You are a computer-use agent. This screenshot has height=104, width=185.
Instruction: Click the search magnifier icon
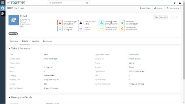[x=50, y=3]
